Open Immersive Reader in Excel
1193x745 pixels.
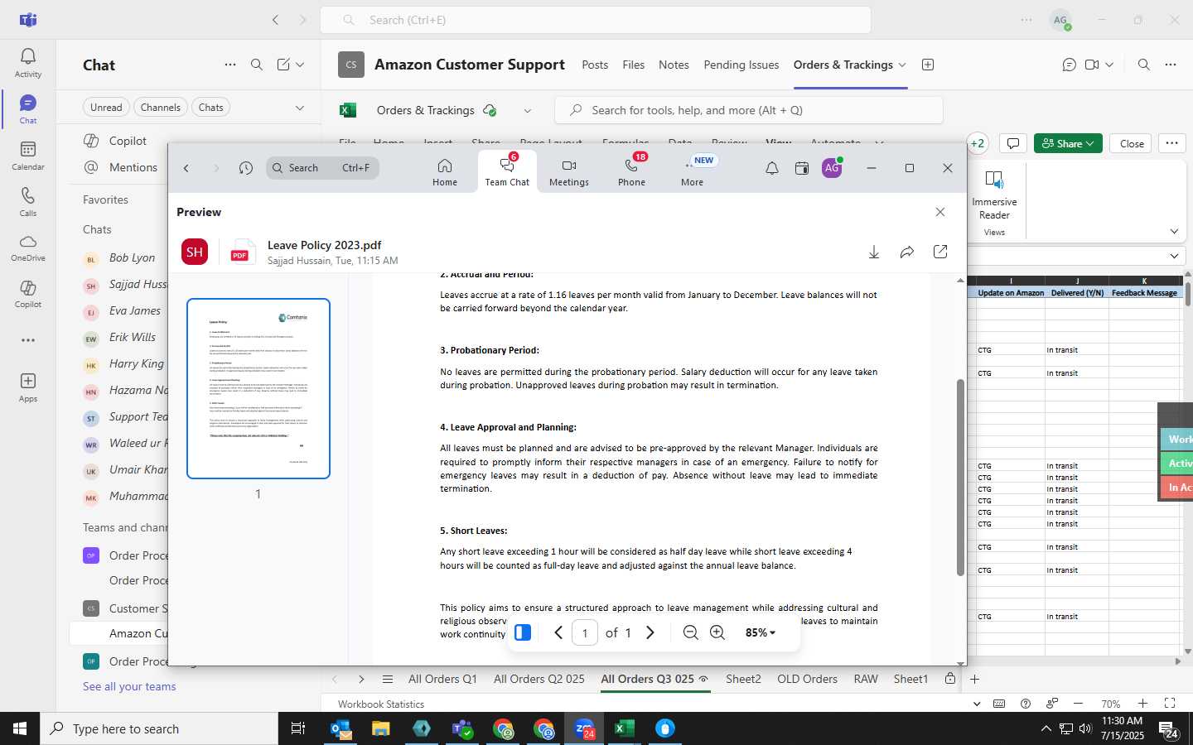point(994,195)
